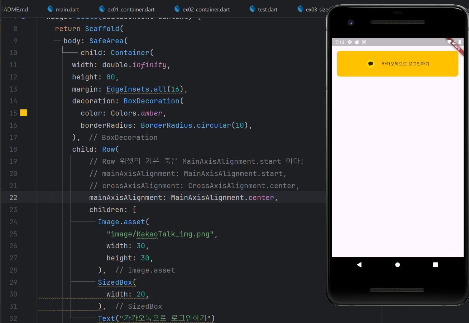This screenshot has width=469, height=323.
Task: Tap the emulator Back navigation button
Action: coord(359,265)
